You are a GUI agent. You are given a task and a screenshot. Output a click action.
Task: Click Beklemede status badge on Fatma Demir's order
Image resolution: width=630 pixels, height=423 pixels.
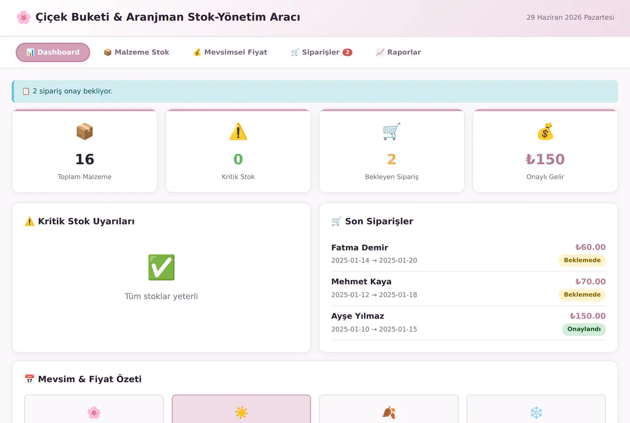[582, 260]
